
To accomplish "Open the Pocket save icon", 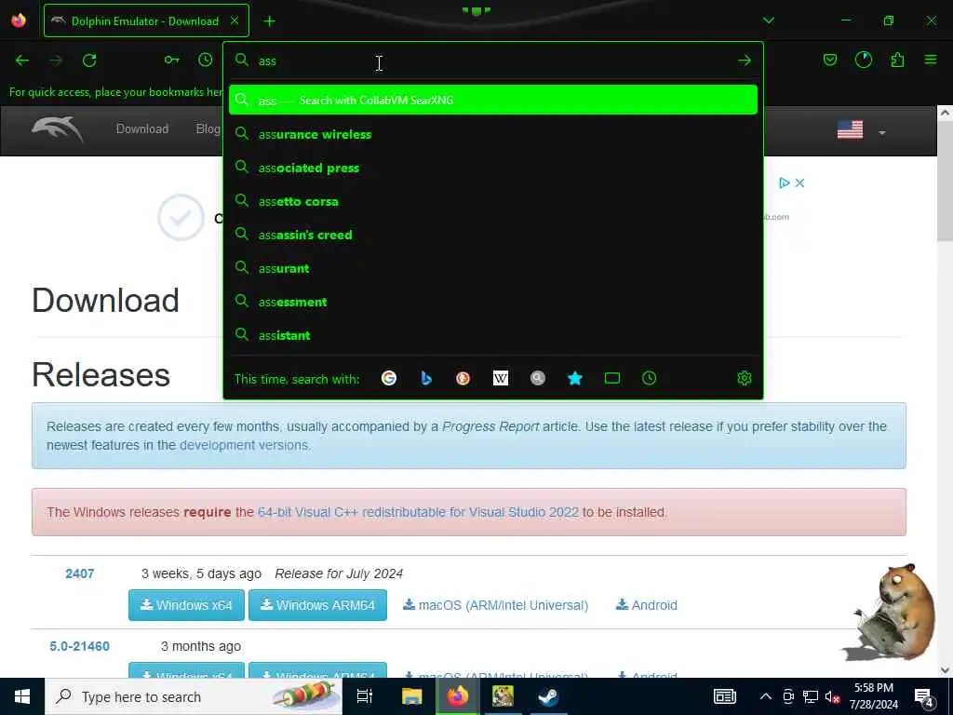I will pyautogui.click(x=829, y=60).
